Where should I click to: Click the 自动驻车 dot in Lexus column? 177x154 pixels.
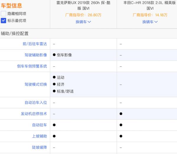click(54, 125)
